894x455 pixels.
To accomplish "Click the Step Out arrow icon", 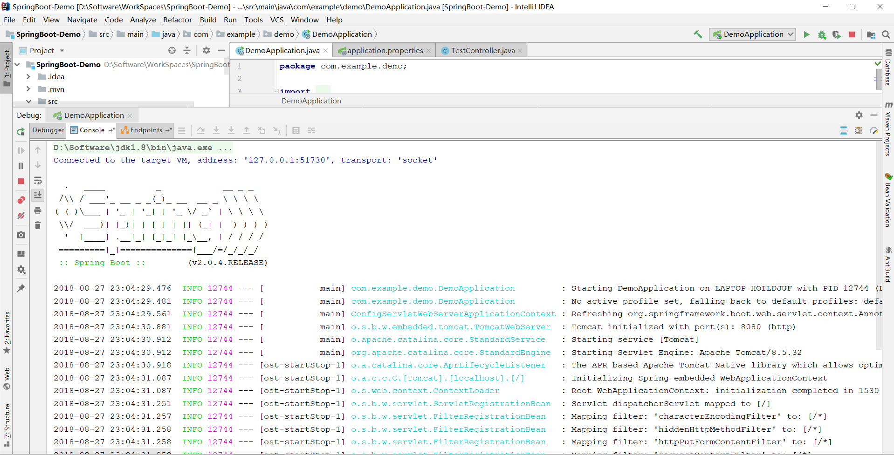I will [x=247, y=130].
